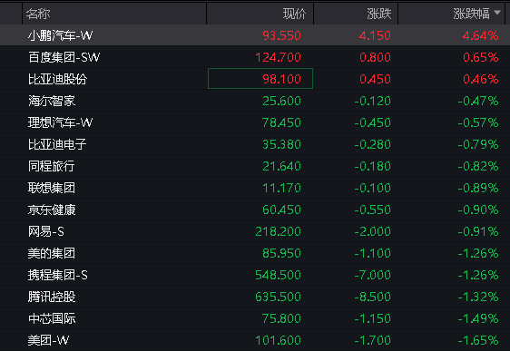Select the 腾讯控股 stock row

pyautogui.click(x=255, y=297)
